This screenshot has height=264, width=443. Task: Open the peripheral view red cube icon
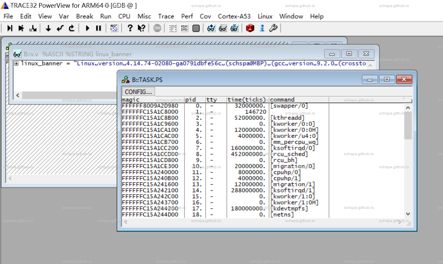pos(250,28)
